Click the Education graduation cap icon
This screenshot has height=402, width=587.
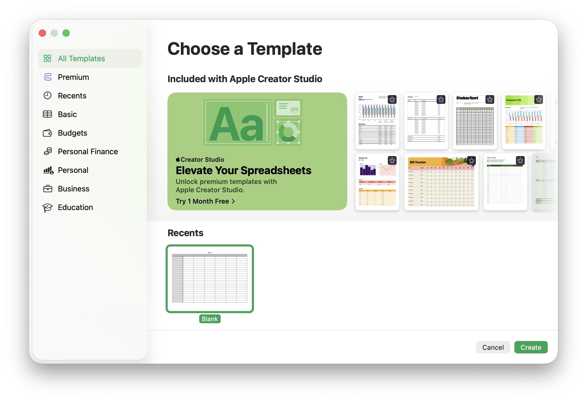coord(47,207)
